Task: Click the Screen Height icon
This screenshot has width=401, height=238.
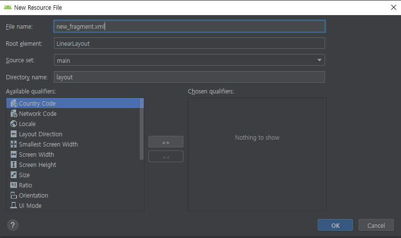Action: pos(14,165)
